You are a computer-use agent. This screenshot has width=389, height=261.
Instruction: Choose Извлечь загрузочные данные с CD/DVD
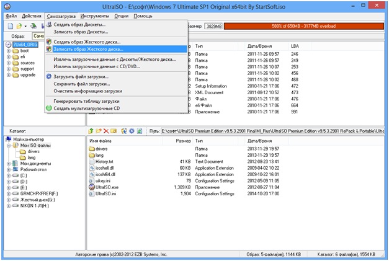pyautogui.click(x=116, y=66)
